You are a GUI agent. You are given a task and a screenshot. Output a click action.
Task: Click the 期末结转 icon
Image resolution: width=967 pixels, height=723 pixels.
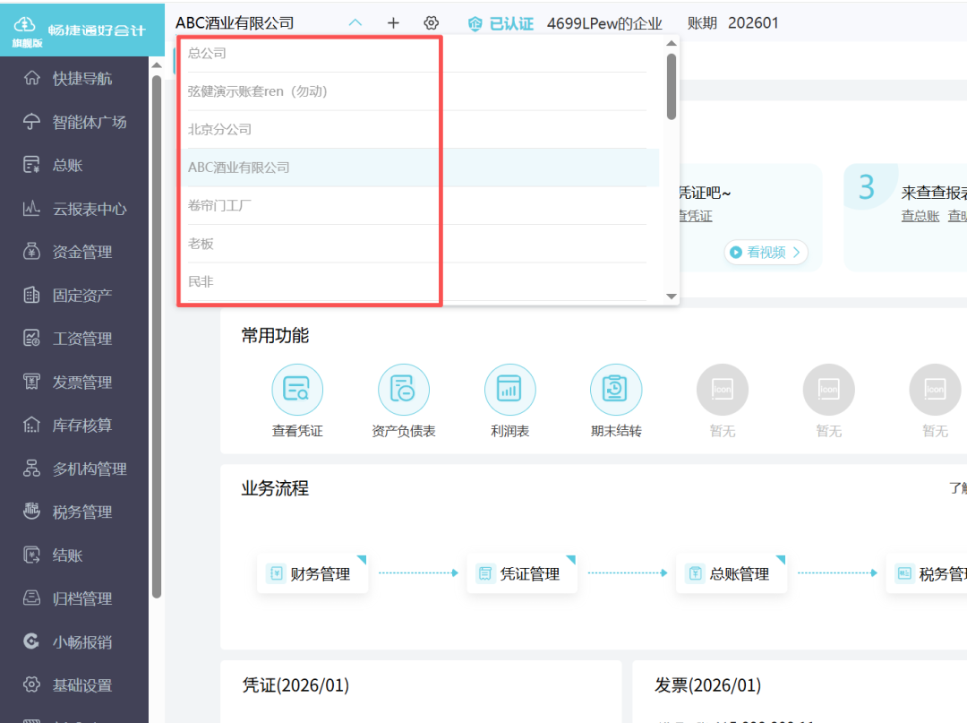[x=615, y=400]
